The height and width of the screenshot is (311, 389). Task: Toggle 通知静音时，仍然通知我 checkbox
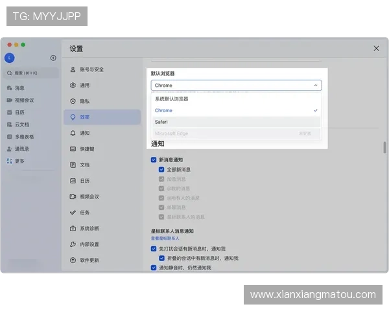[154, 268]
